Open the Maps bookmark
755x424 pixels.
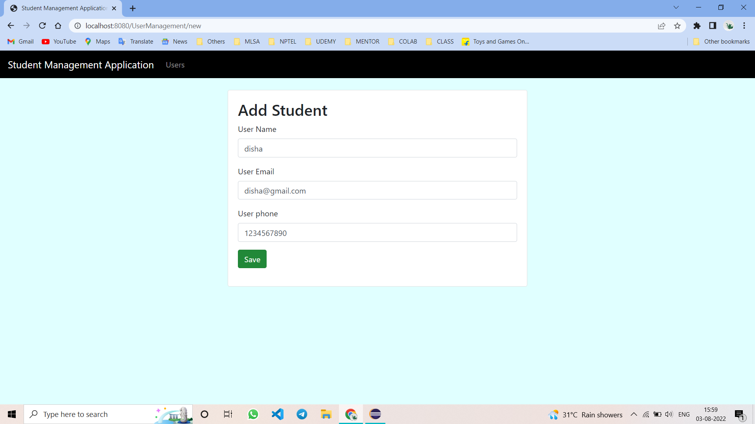(97, 41)
